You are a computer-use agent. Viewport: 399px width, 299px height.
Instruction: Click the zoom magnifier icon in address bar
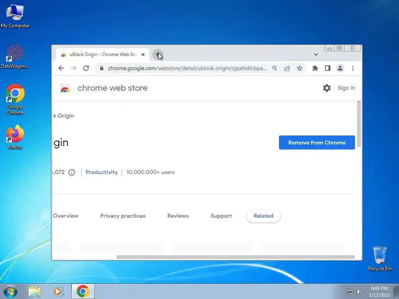[x=275, y=68]
